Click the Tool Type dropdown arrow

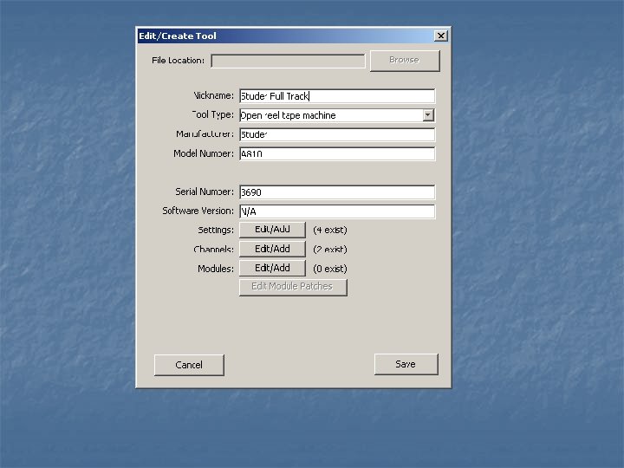point(428,115)
